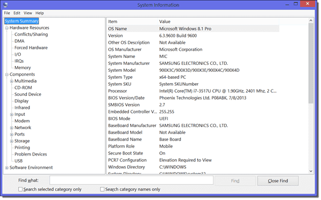The image size is (321, 200).
Task: Click the vertical scrollbar thumb in details pane
Action: [x=311, y=63]
